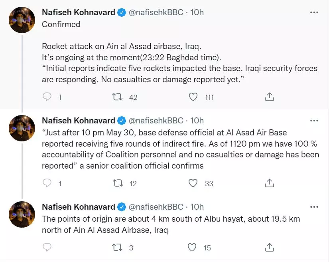The width and height of the screenshot is (329, 262).
Task: Share the "points of origin" tweet
Action: (269, 248)
